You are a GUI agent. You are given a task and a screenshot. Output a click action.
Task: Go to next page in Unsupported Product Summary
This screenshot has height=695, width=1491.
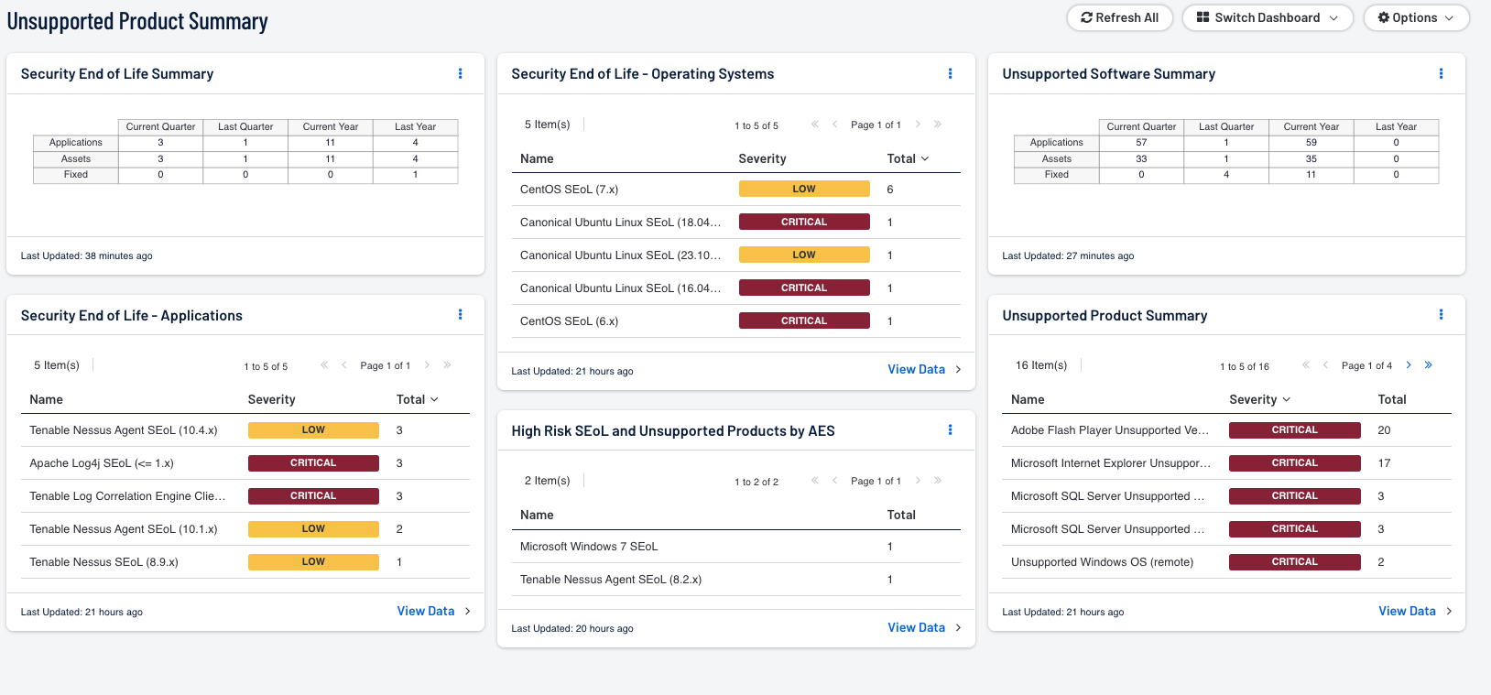click(1409, 365)
